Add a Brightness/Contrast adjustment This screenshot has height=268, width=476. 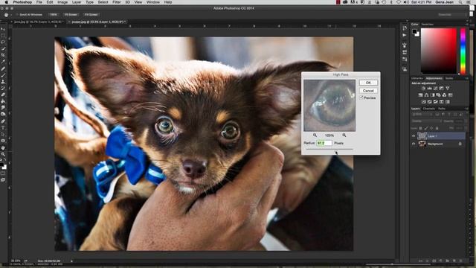coord(423,88)
